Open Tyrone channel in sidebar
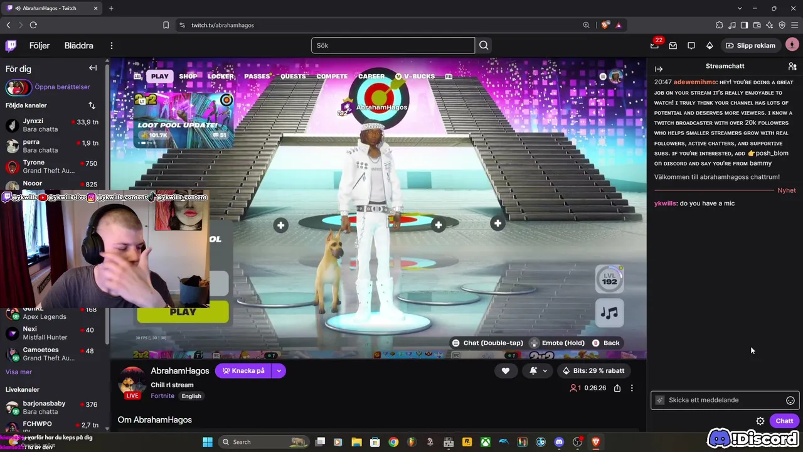The height and width of the screenshot is (452, 803). (x=53, y=166)
